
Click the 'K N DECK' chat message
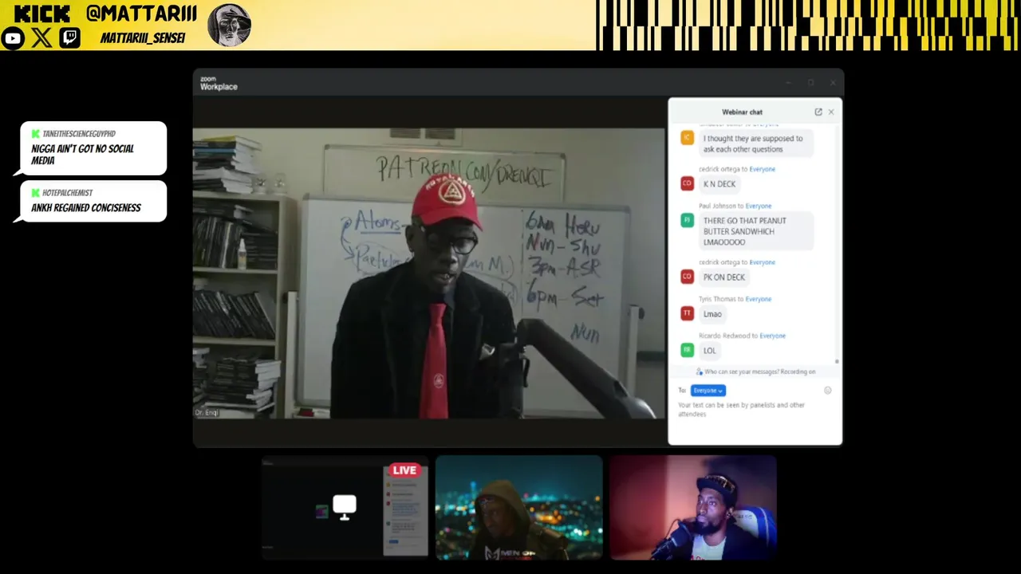click(719, 184)
